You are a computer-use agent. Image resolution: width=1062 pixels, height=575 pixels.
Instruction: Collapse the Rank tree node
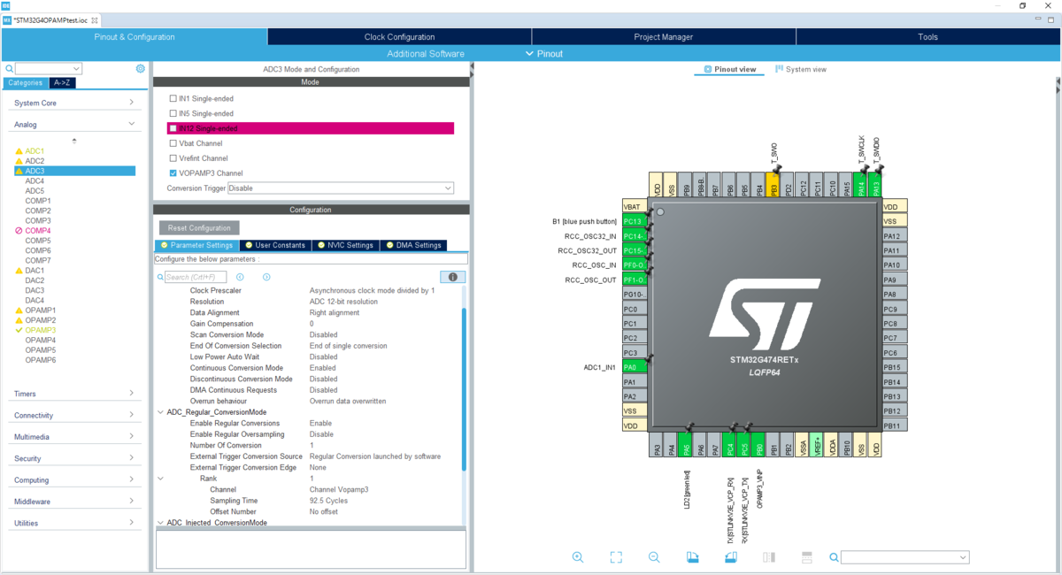159,479
